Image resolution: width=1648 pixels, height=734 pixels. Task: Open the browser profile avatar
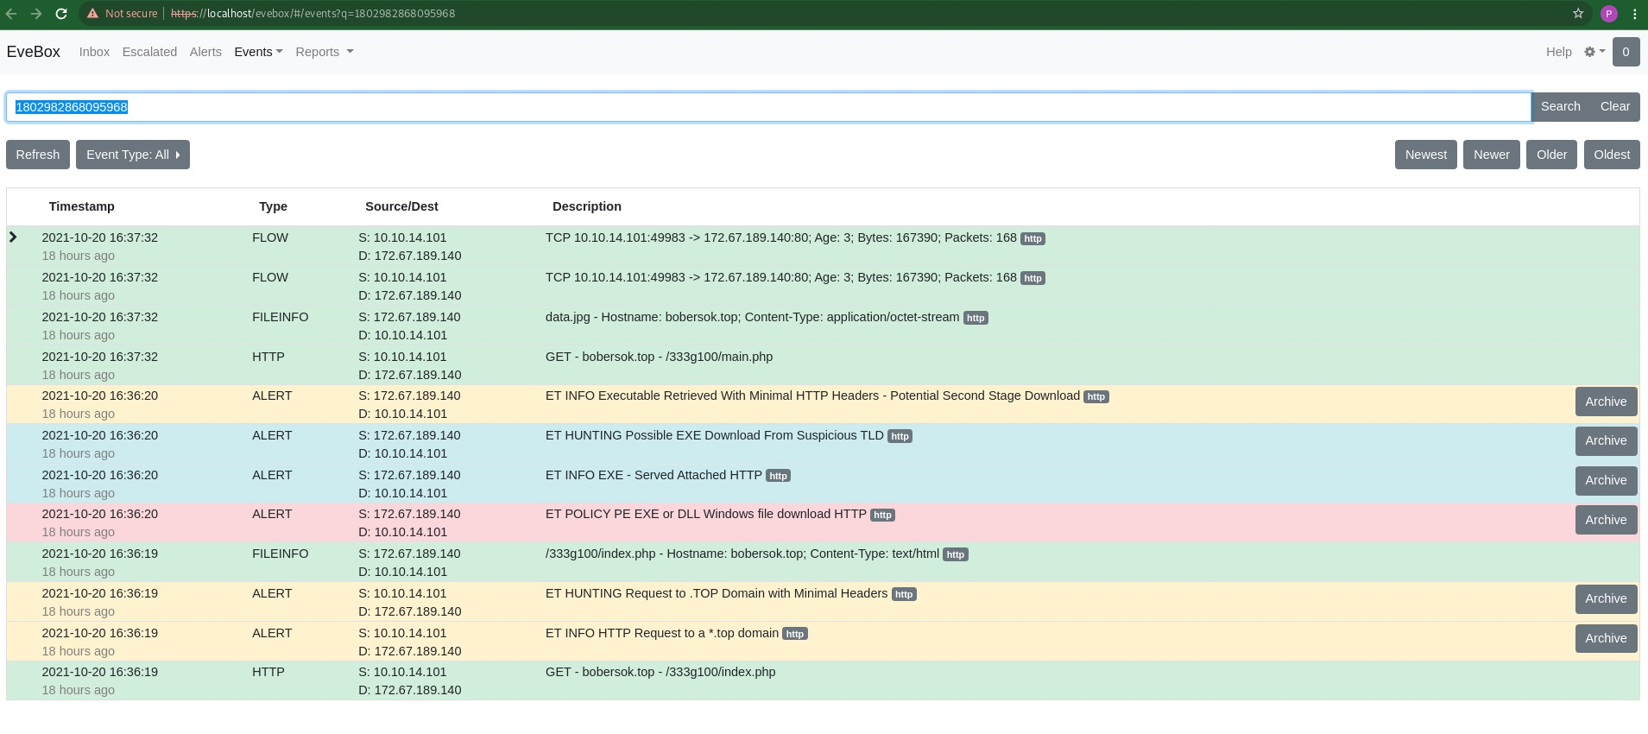[x=1608, y=14]
